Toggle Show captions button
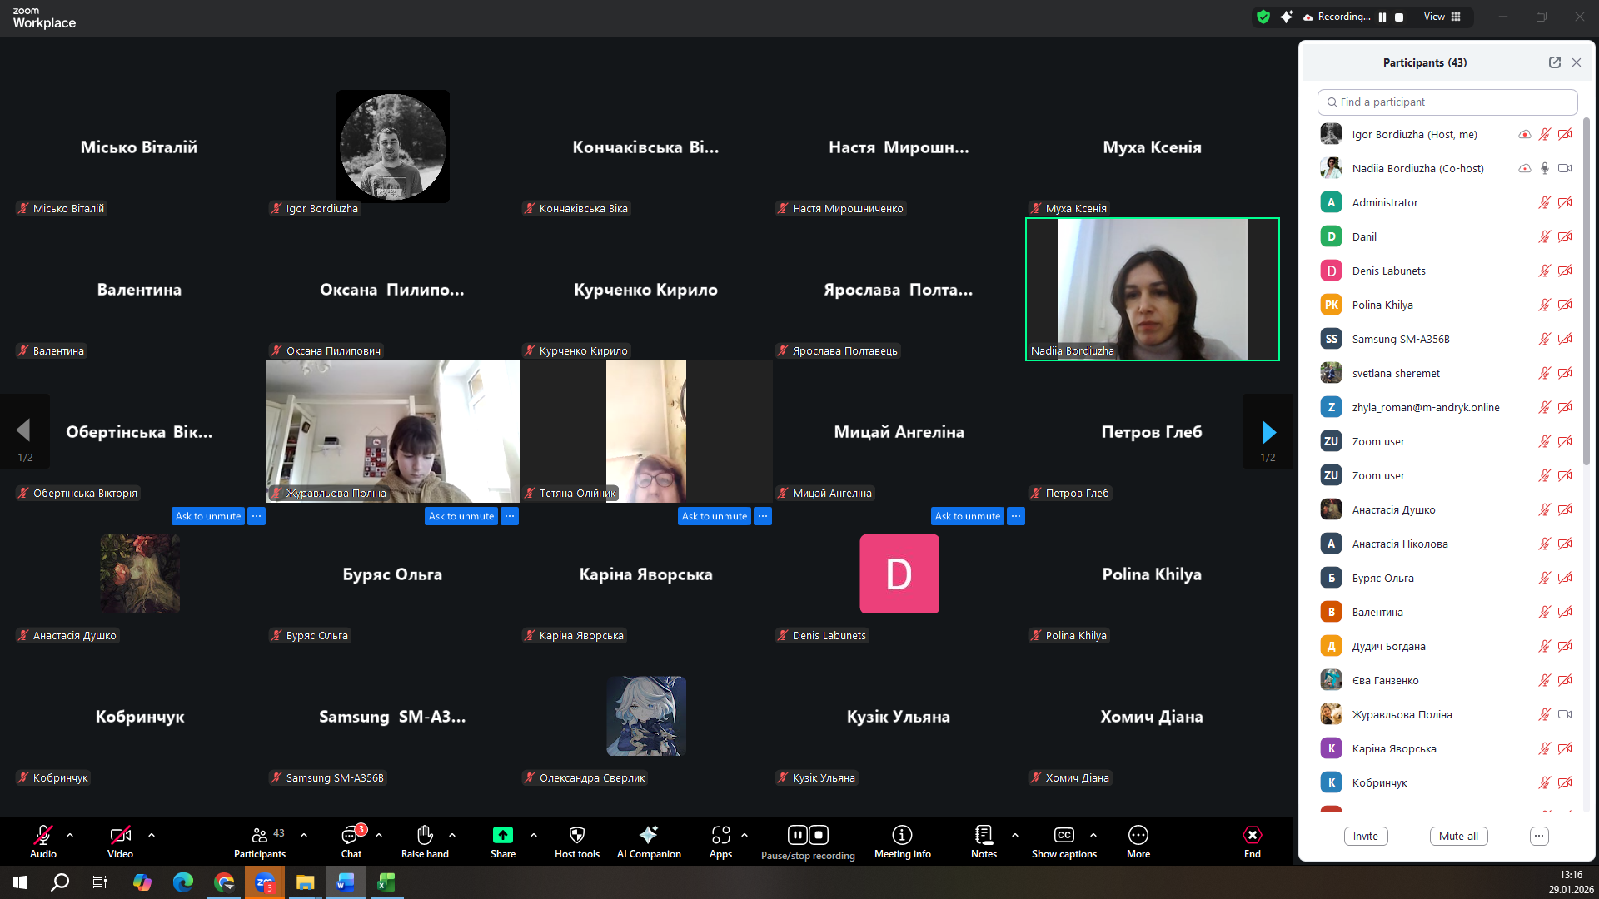This screenshot has width=1599, height=899. pos(1064,835)
